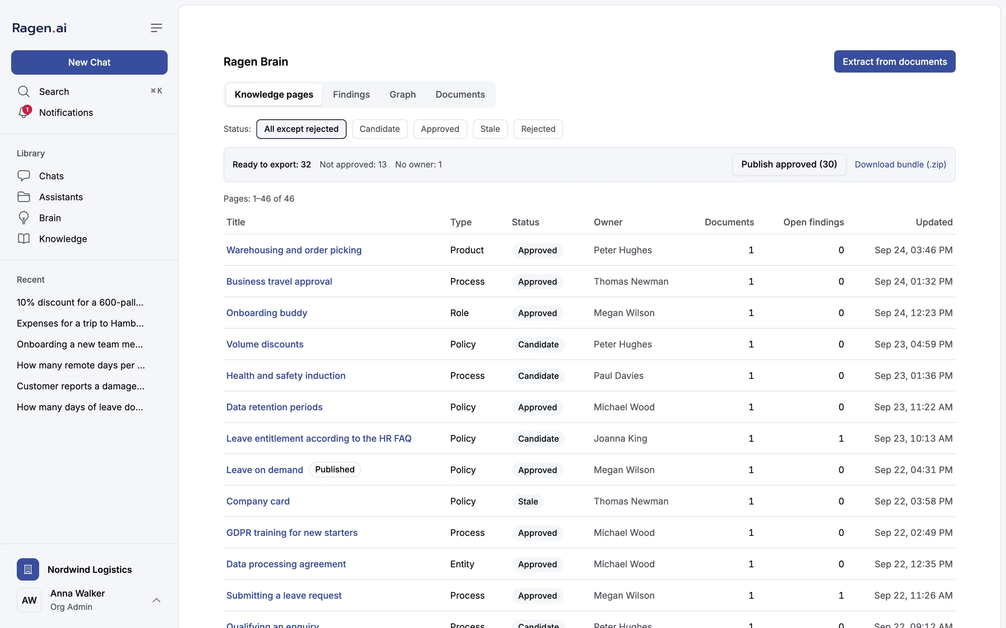Switch to Knowledge pages tab
The width and height of the screenshot is (1006, 628).
274,94
